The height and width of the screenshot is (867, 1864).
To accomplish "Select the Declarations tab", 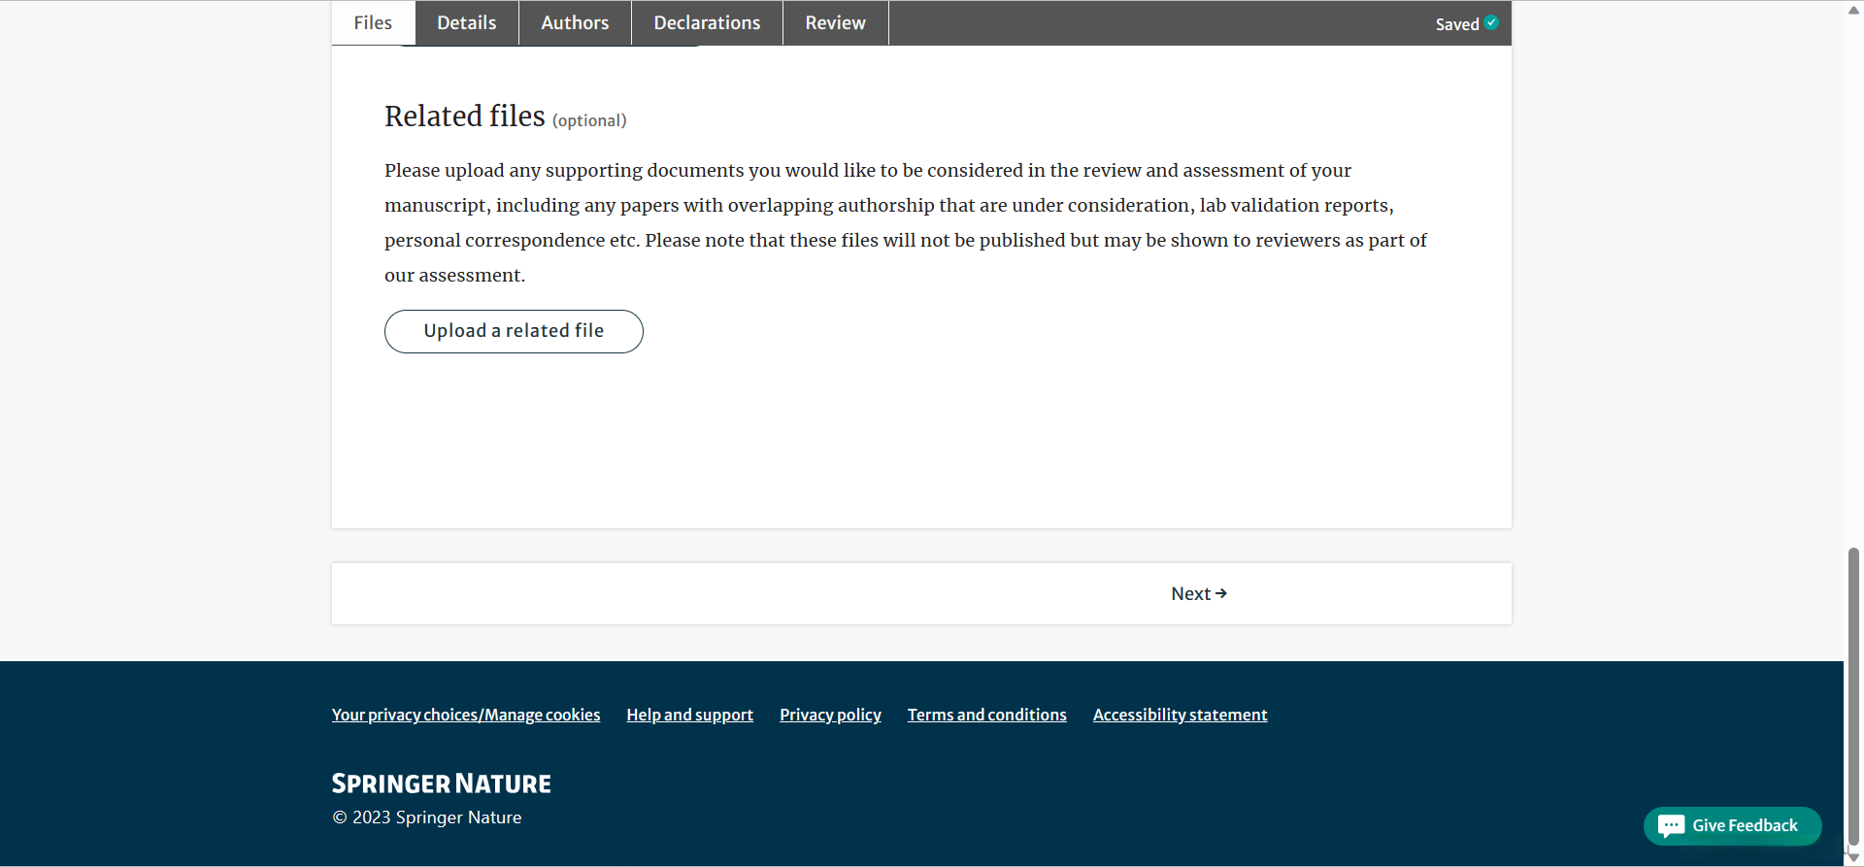I will (707, 23).
